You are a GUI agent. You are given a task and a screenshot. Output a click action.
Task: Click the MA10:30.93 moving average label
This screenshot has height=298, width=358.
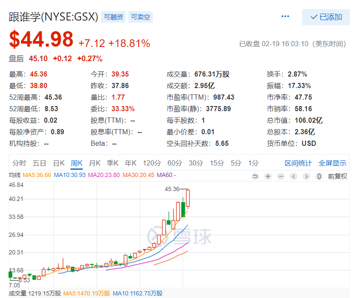click(70, 175)
